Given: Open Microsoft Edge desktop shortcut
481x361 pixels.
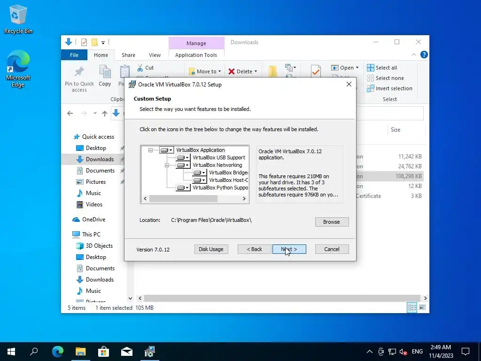Looking at the screenshot, I should pos(18,69).
